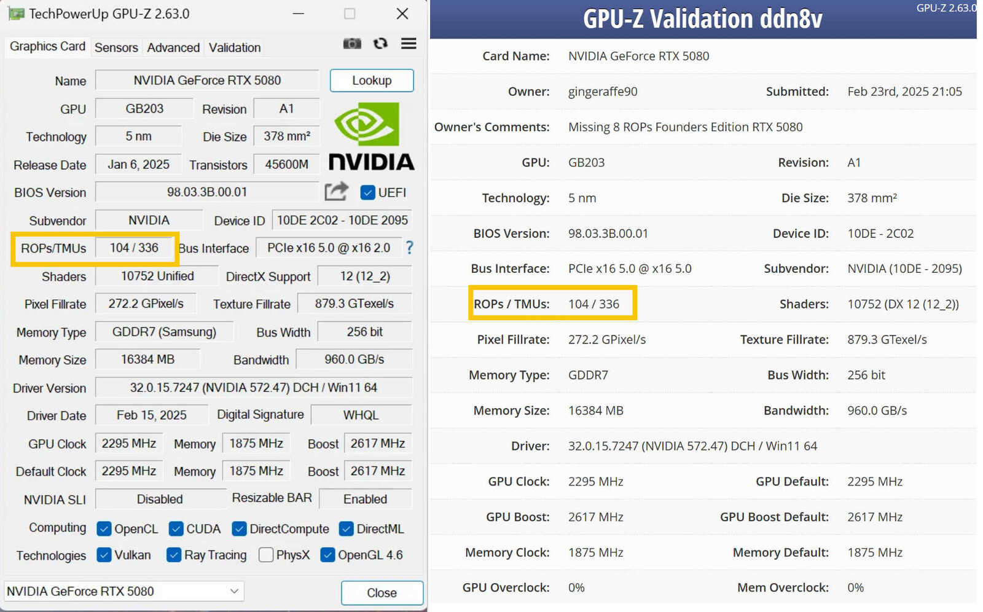Viewport: 983px width, 612px height.
Task: Uncheck the CUDA technology checkbox
Action: [x=176, y=528]
